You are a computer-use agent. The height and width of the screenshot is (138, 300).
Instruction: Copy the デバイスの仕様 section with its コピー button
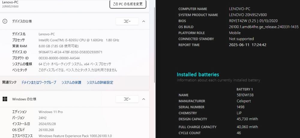[x=127, y=21]
